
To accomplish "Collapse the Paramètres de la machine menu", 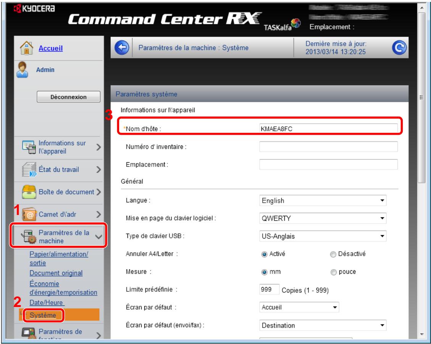I will pos(98,237).
